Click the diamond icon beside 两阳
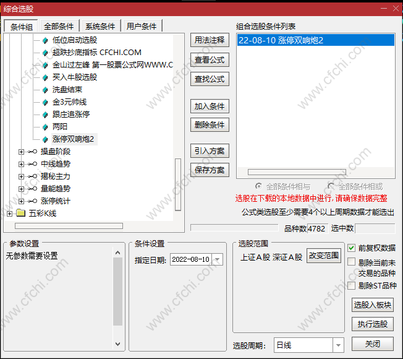The height and width of the screenshot is (359, 403). pyautogui.click(x=45, y=127)
